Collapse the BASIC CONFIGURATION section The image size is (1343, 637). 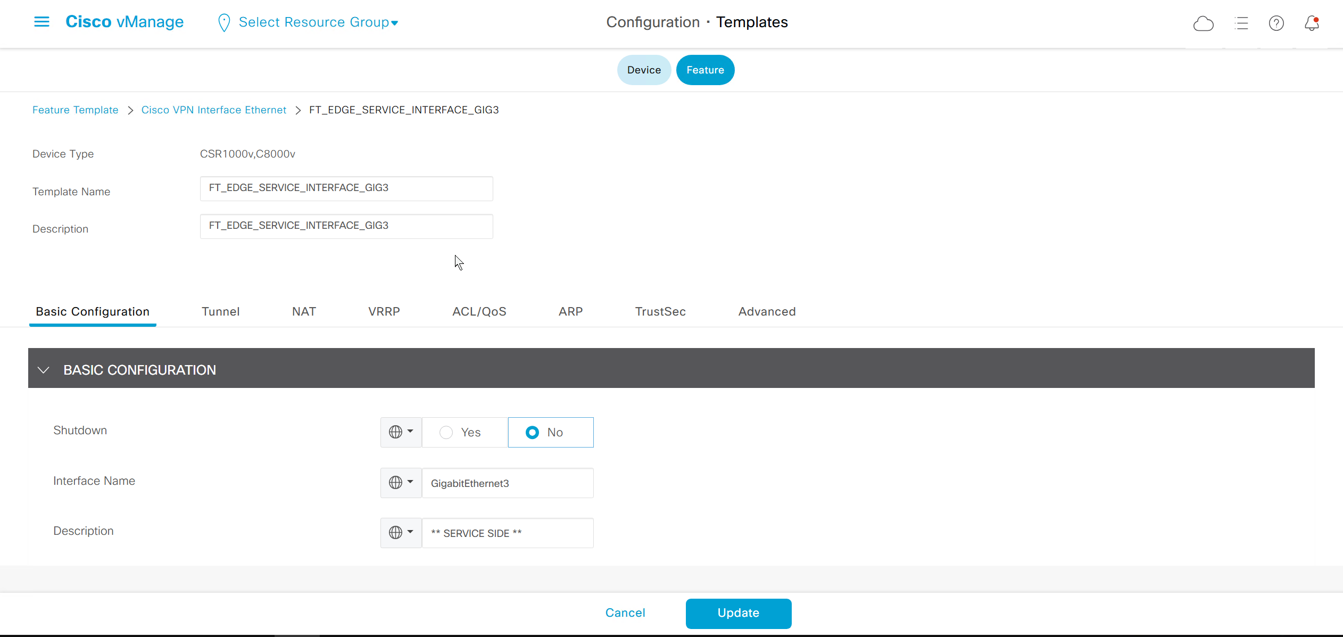(44, 370)
